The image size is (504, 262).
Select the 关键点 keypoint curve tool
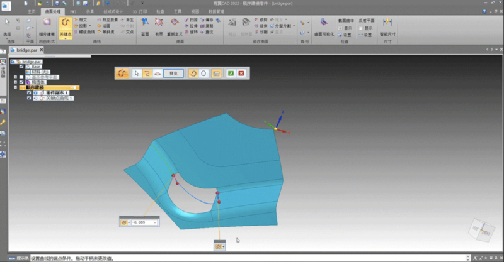[65, 26]
